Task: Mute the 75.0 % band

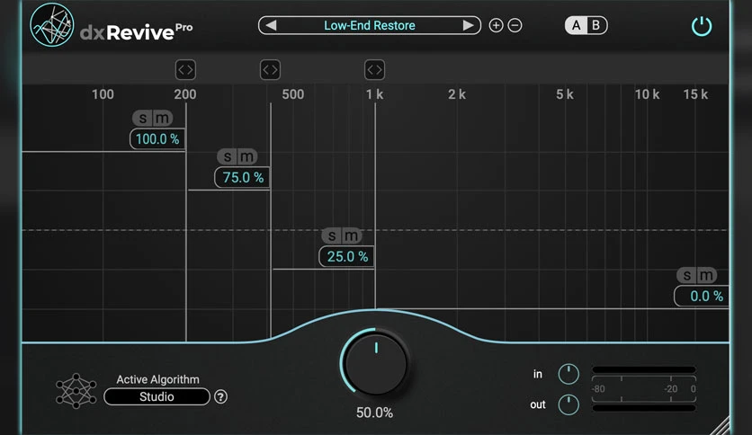Action: click(247, 156)
